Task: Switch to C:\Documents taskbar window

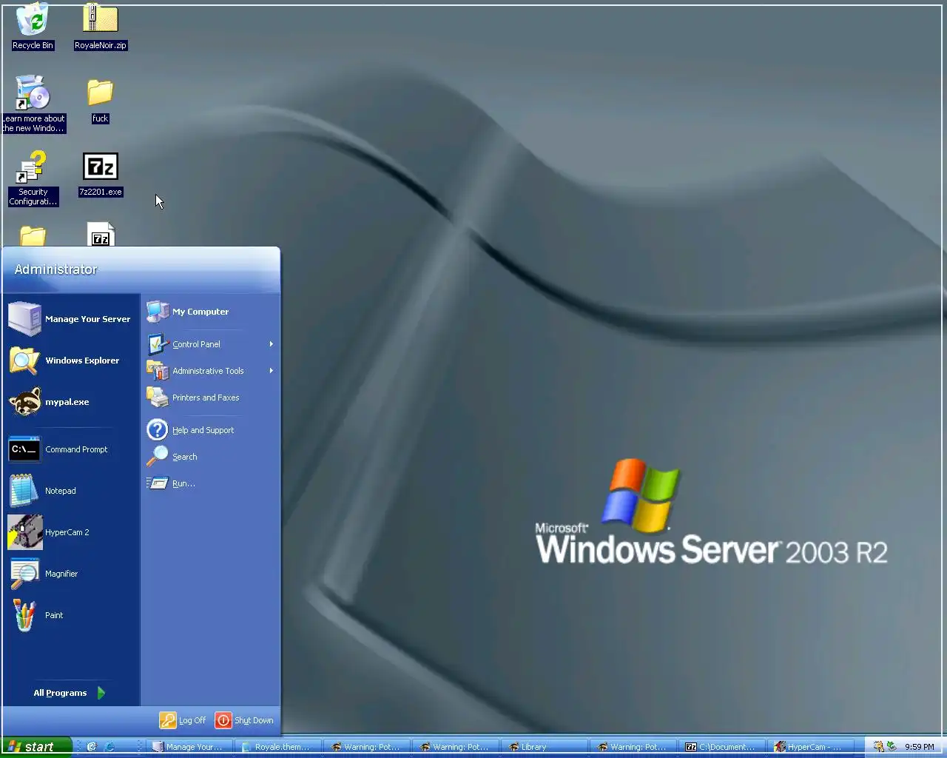Action: click(x=724, y=747)
